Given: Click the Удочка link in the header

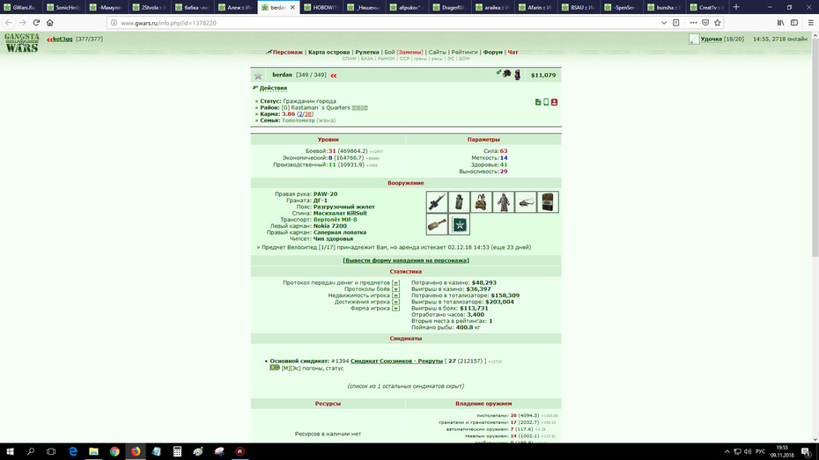Looking at the screenshot, I should click(711, 39).
